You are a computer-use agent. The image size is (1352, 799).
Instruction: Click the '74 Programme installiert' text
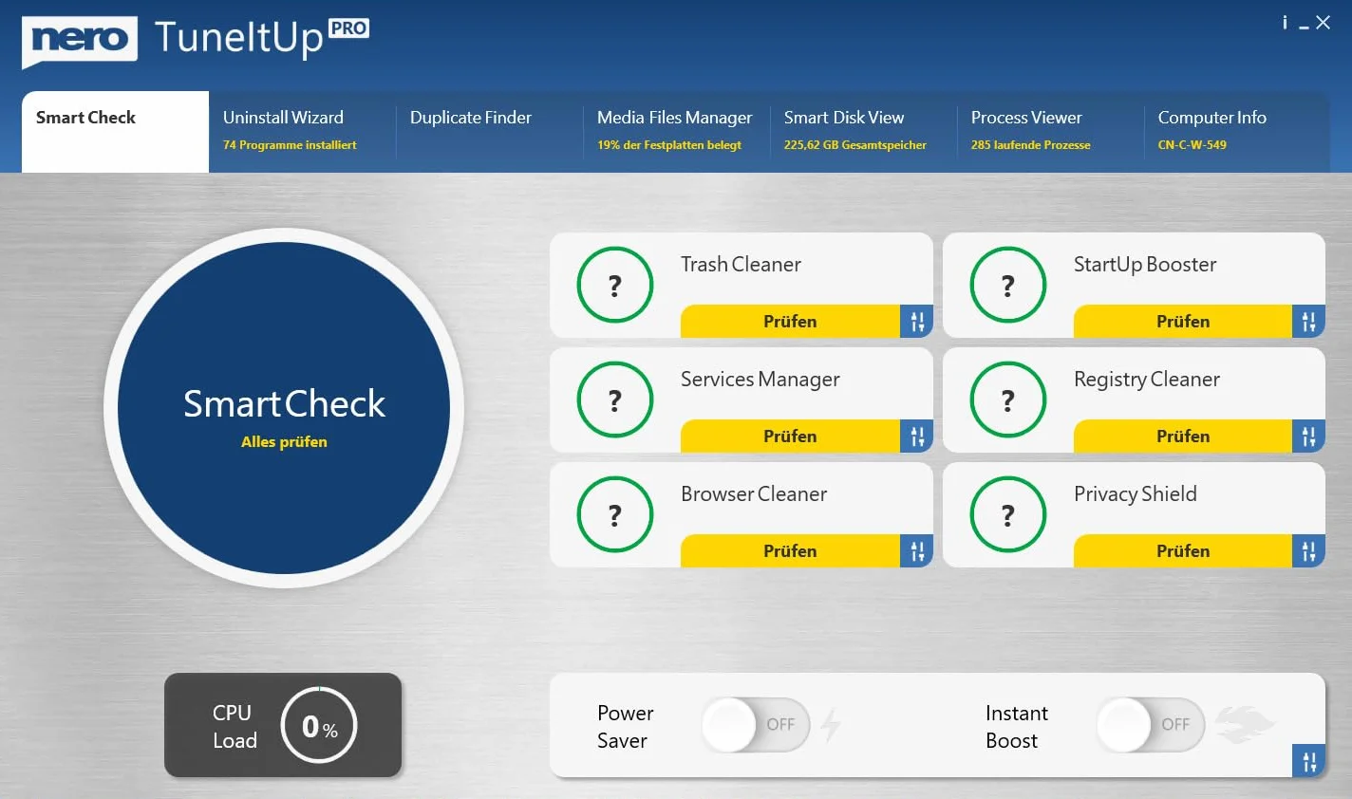coord(290,145)
